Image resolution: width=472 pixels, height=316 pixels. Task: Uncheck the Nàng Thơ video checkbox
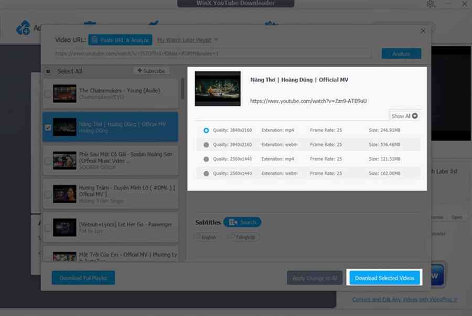point(48,127)
